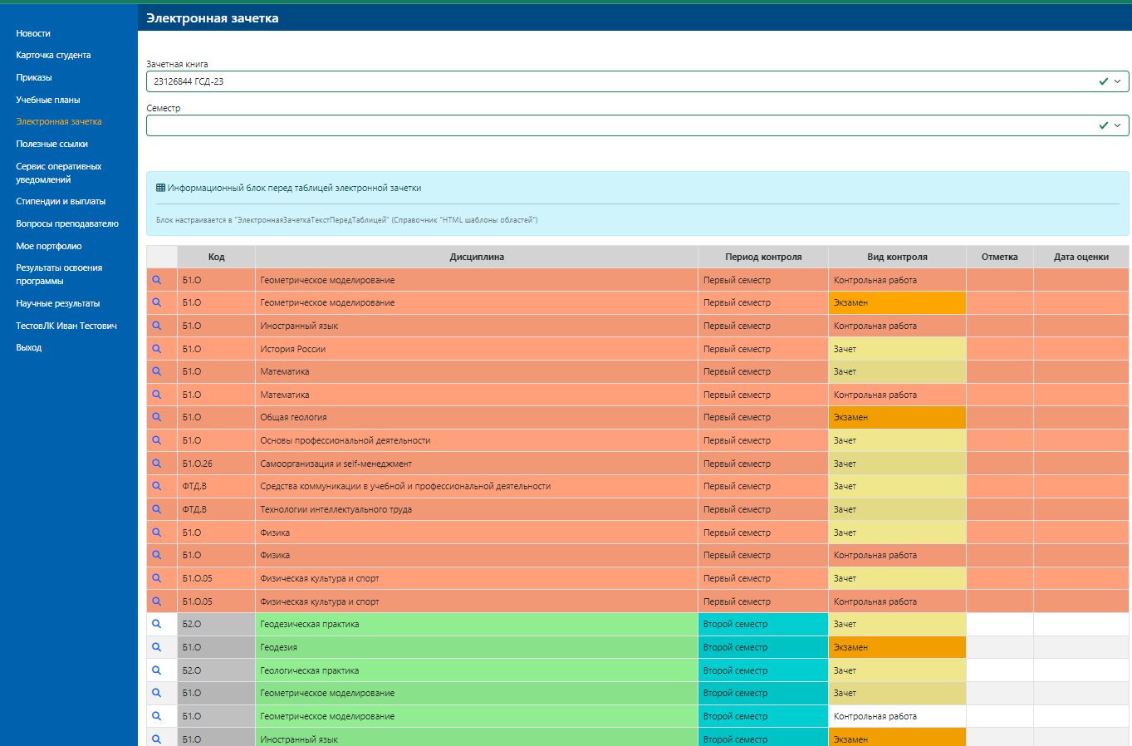Click chevron arrow of Семестр field
The height and width of the screenshot is (746, 1132).
click(1117, 125)
